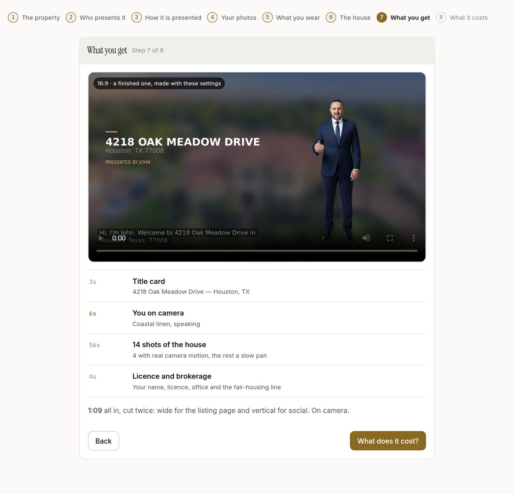The height and width of the screenshot is (494, 514).
Task: Go to step 2 Who presents it
Action: pos(95,17)
